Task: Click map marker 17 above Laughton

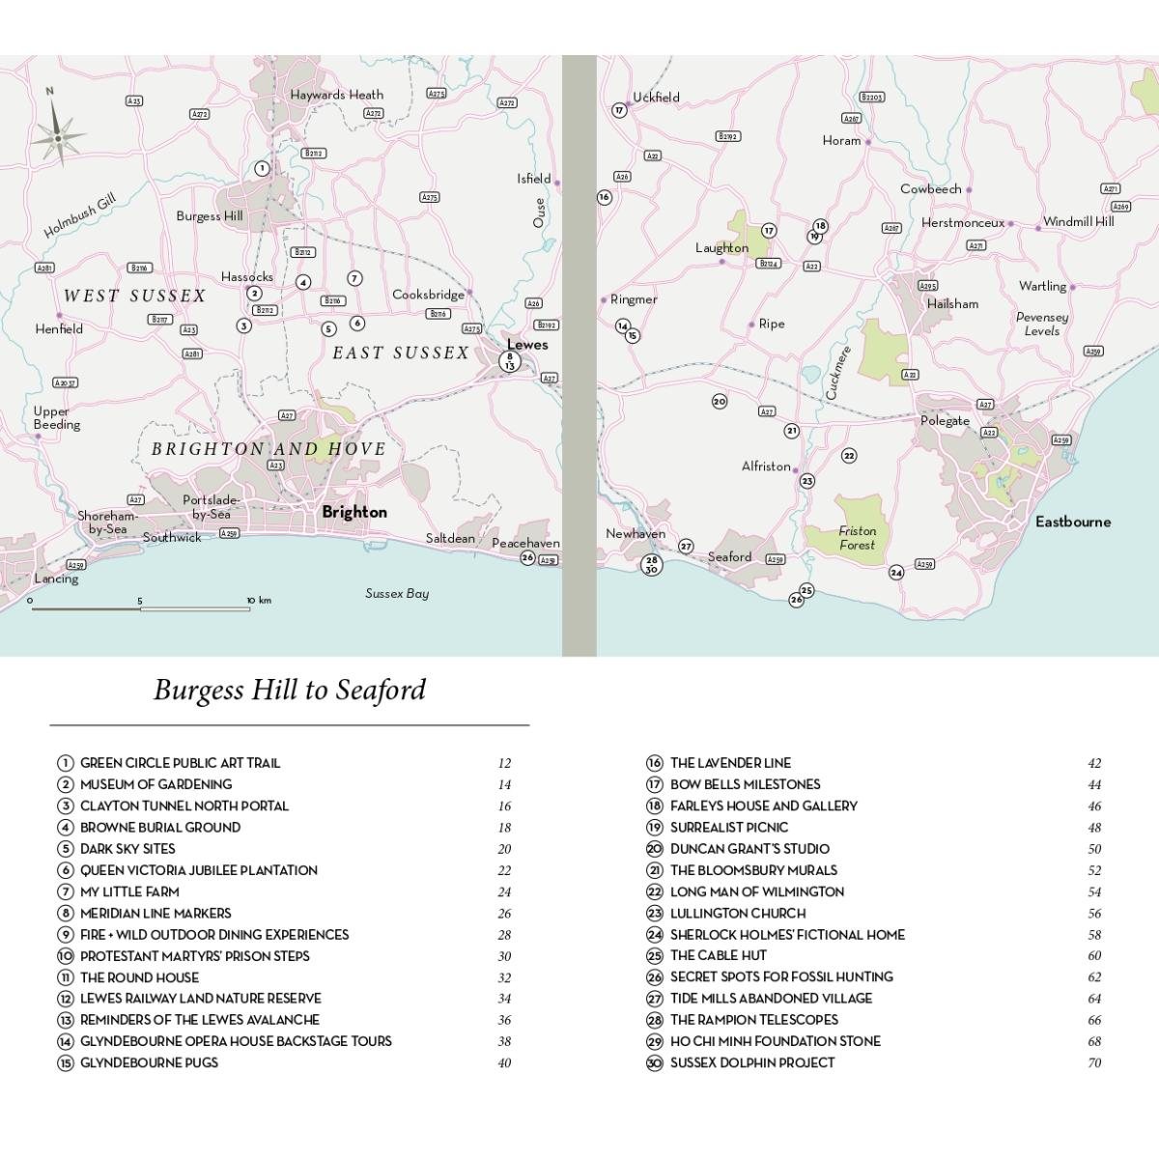Action: [x=769, y=230]
